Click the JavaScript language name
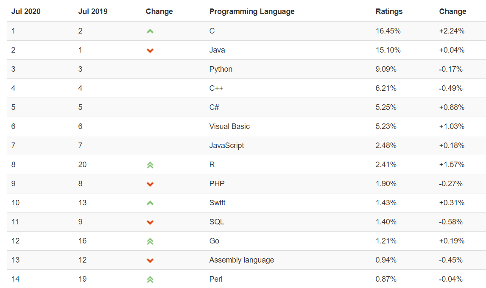This screenshot has height=288, width=486. pos(226,145)
